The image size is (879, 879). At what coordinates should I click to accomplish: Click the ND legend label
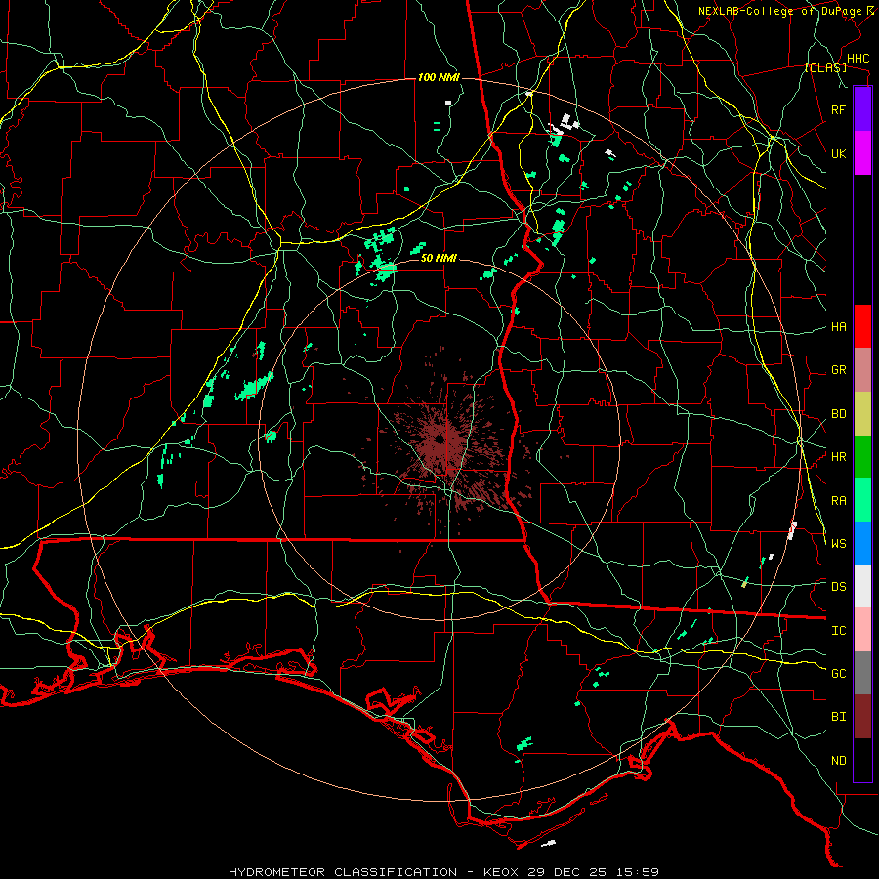838,761
